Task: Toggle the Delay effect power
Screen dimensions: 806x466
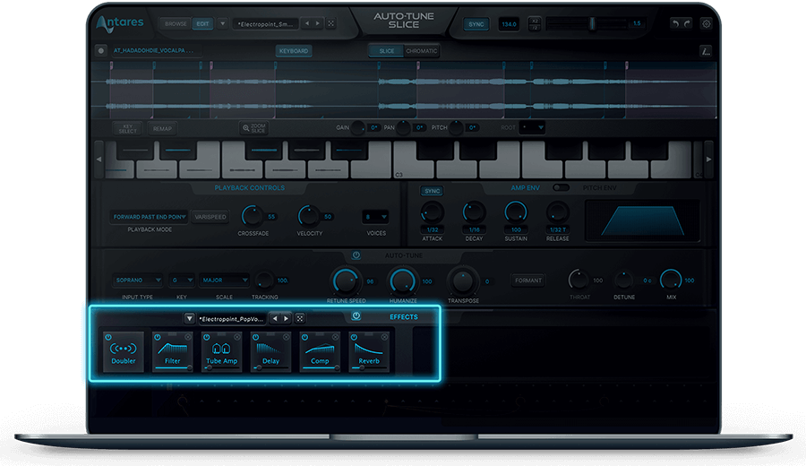Action: point(255,338)
